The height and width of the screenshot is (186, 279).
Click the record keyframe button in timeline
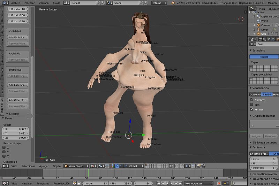[219, 183]
